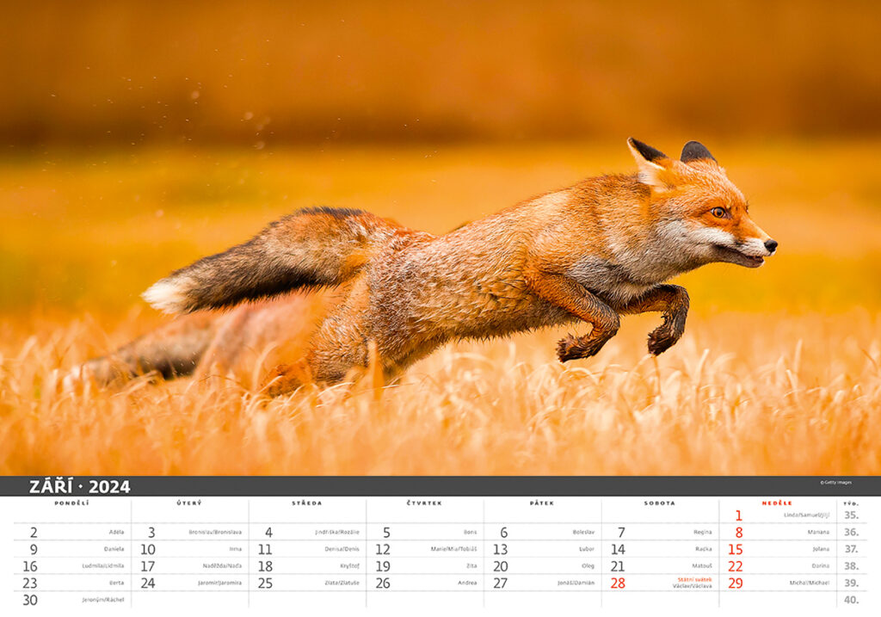
Task: Click the Státní svátek holiday label
Action: [x=694, y=579]
